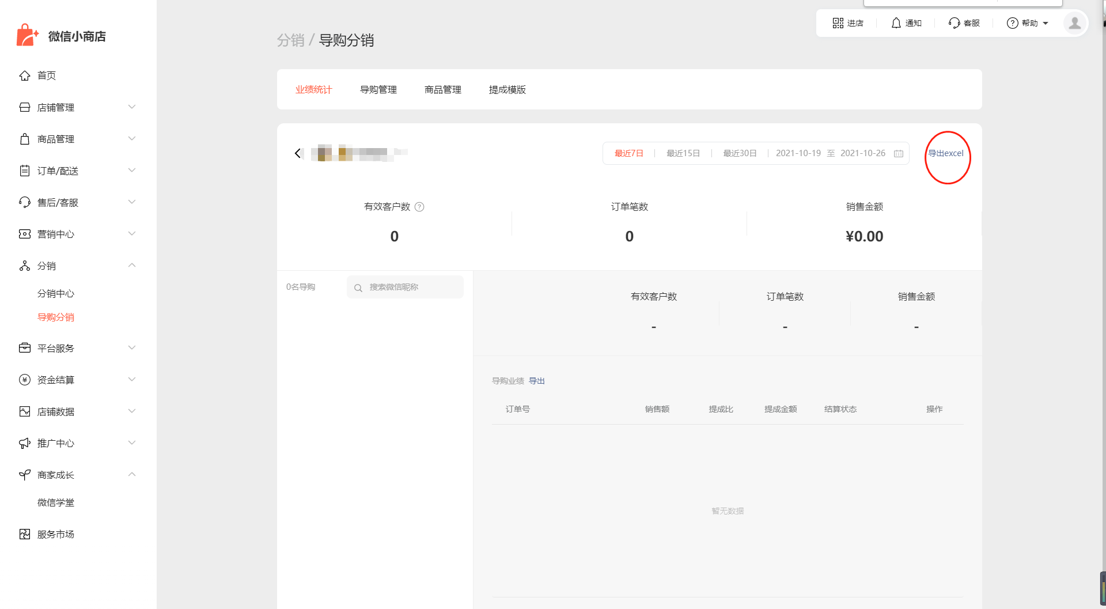
Task: Select the 最近30日 date range
Action: pos(740,153)
